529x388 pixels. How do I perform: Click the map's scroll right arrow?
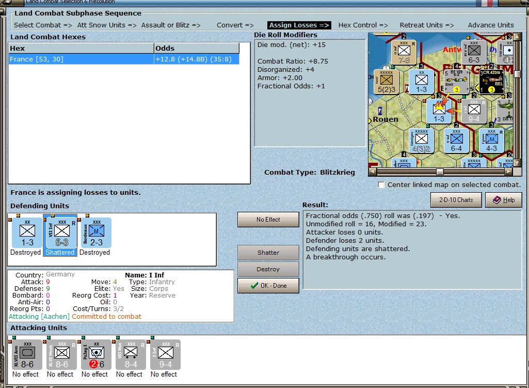[509, 172]
